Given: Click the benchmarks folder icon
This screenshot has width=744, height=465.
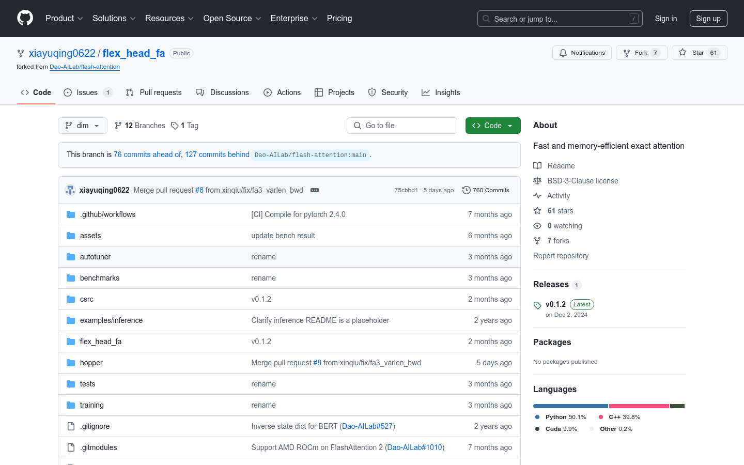Looking at the screenshot, I should pos(71,278).
